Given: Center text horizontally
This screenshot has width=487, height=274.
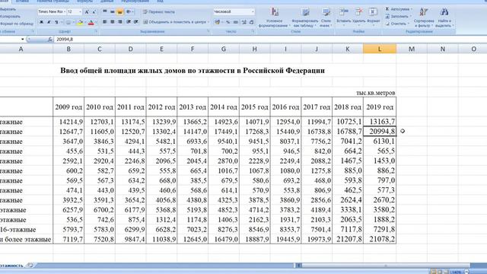Looking at the screenshot, I should click(x=112, y=22).
